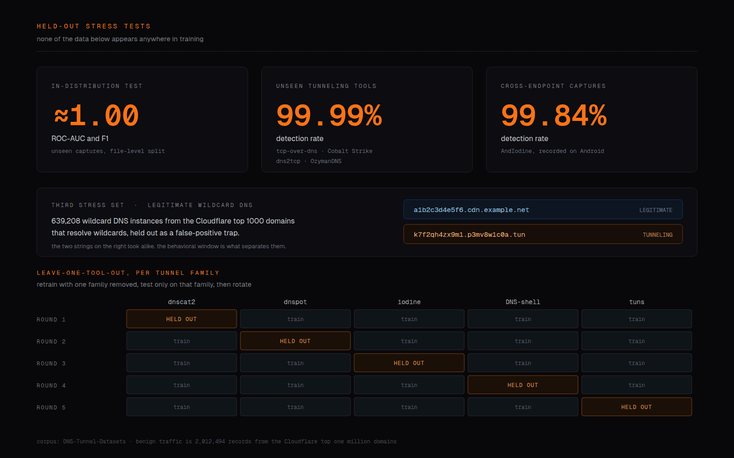The width and height of the screenshot is (734, 458).
Task: Click the Held-Out Stress Tests heading
Action: [x=94, y=26]
